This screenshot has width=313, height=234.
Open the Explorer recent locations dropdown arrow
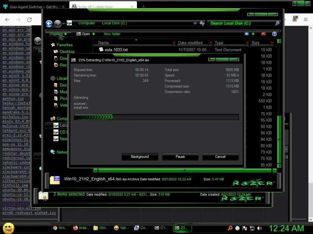click(64, 24)
